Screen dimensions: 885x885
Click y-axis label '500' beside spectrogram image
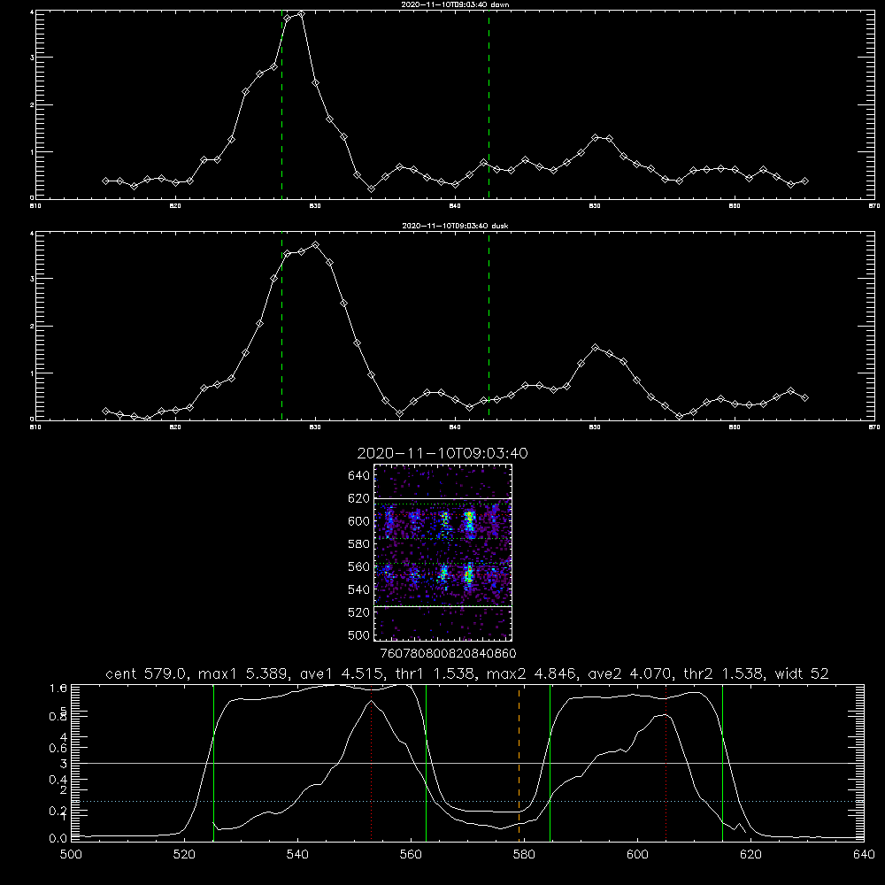(358, 635)
